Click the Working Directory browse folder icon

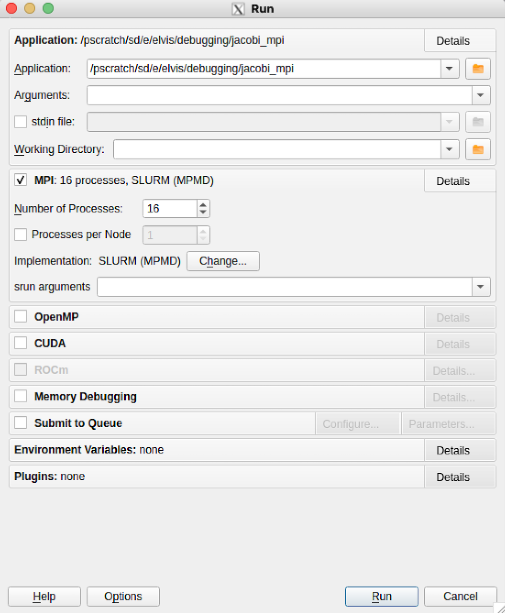[x=477, y=149]
